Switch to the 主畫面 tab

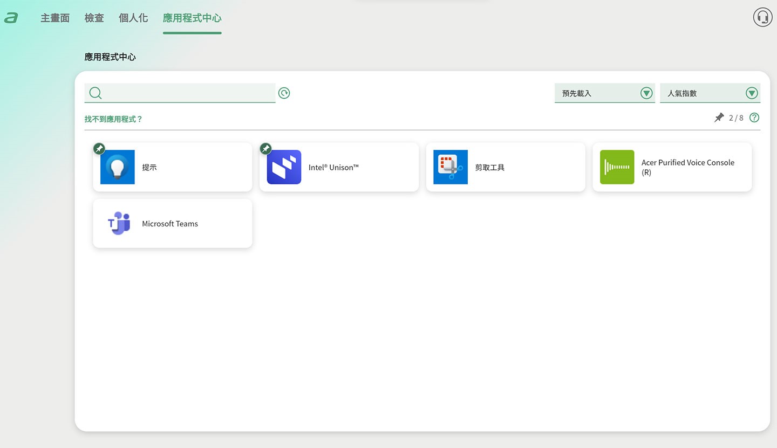click(55, 18)
